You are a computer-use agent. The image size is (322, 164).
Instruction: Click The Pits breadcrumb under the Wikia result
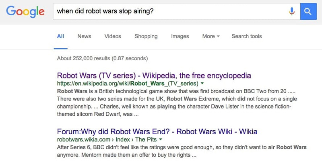[146, 139]
